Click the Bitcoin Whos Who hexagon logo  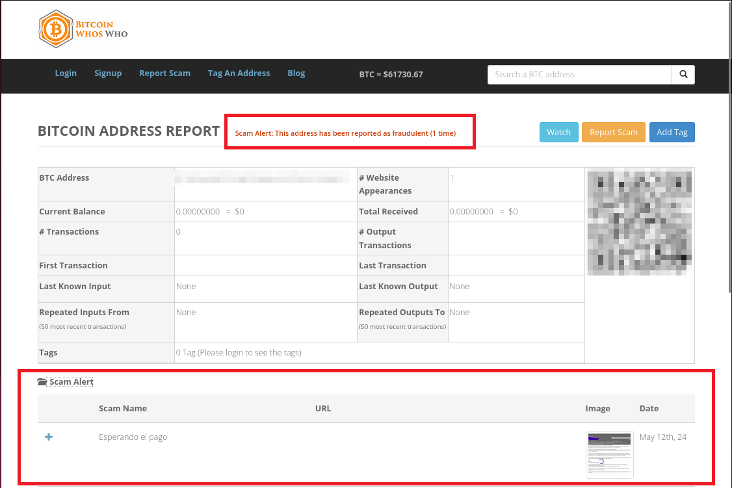pos(55,29)
